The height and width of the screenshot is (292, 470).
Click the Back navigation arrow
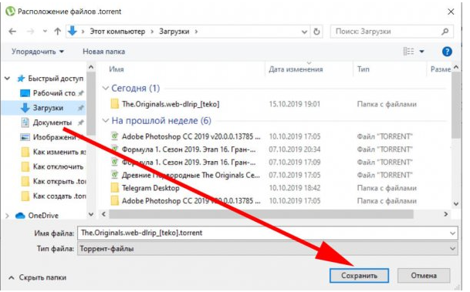coord(12,32)
